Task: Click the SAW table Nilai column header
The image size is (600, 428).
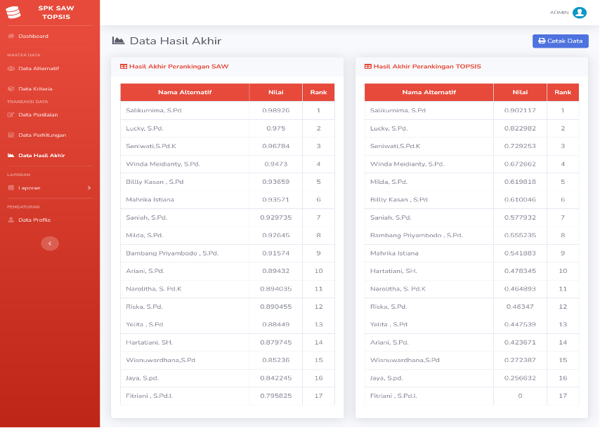Action: point(276,92)
